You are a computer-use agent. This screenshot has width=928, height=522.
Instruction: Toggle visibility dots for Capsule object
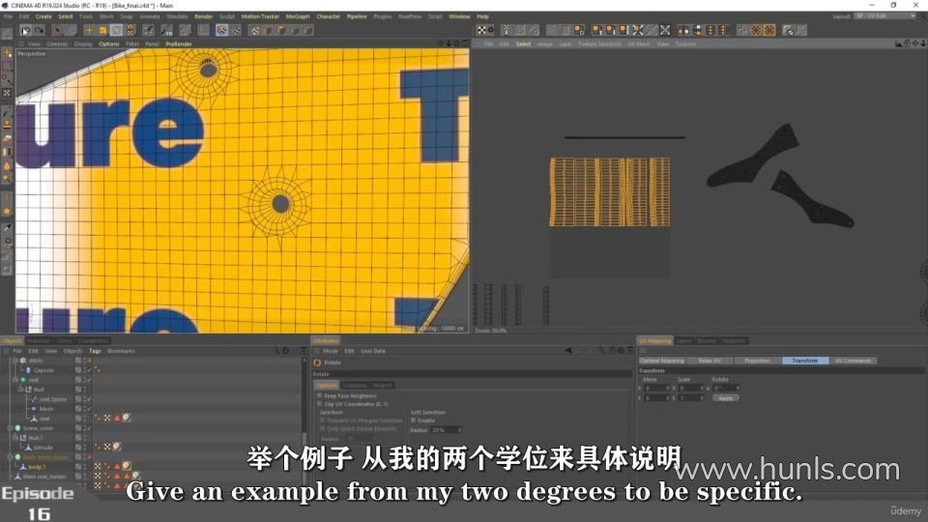(x=85, y=370)
